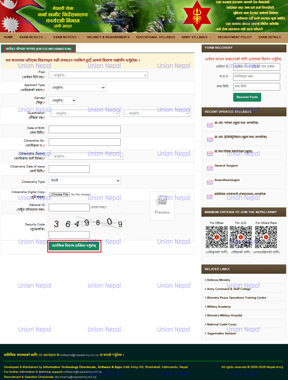Open the second Qualification dropdown
The image size is (288, 380).
click(157, 113)
